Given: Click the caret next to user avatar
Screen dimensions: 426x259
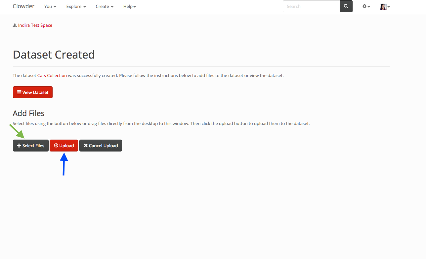Looking at the screenshot, I should [389, 7].
